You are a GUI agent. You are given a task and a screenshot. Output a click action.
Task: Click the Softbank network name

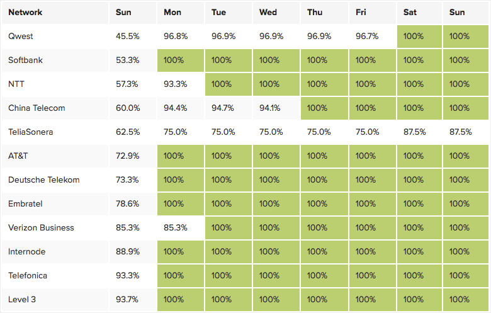[25, 60]
